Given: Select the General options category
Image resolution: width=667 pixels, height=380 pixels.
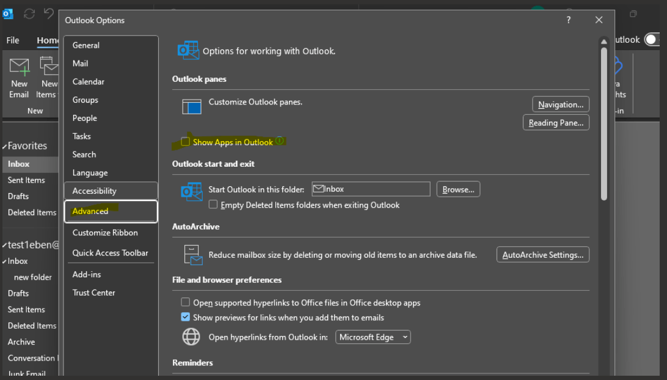Looking at the screenshot, I should pyautogui.click(x=111, y=45).
